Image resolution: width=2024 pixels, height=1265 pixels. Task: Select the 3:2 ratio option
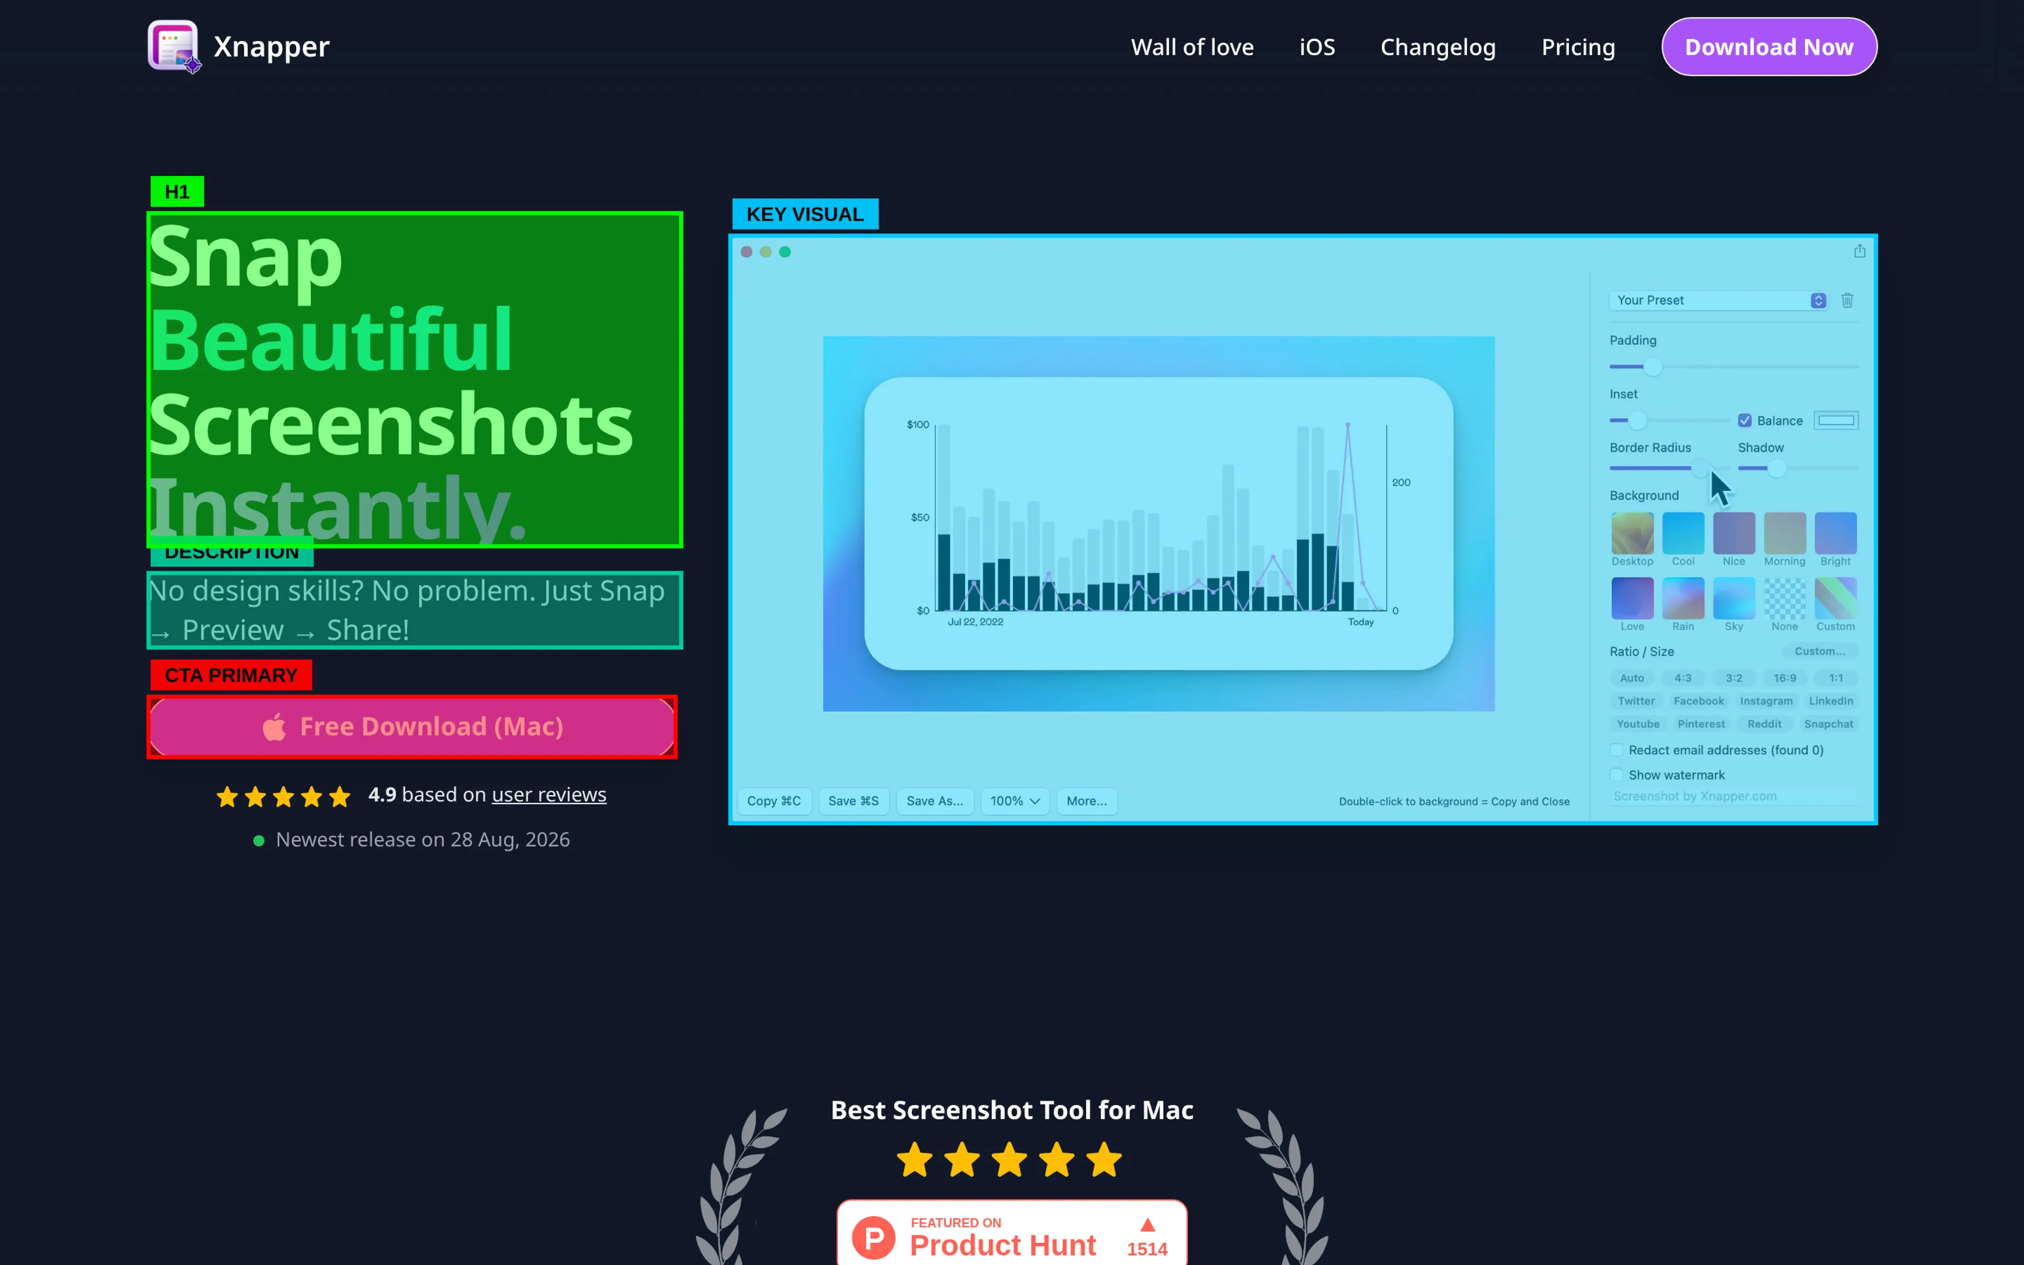[x=1734, y=678]
